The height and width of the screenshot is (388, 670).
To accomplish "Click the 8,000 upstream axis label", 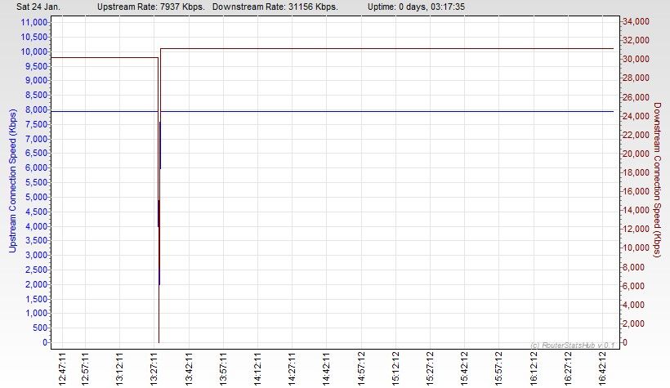I will point(35,109).
